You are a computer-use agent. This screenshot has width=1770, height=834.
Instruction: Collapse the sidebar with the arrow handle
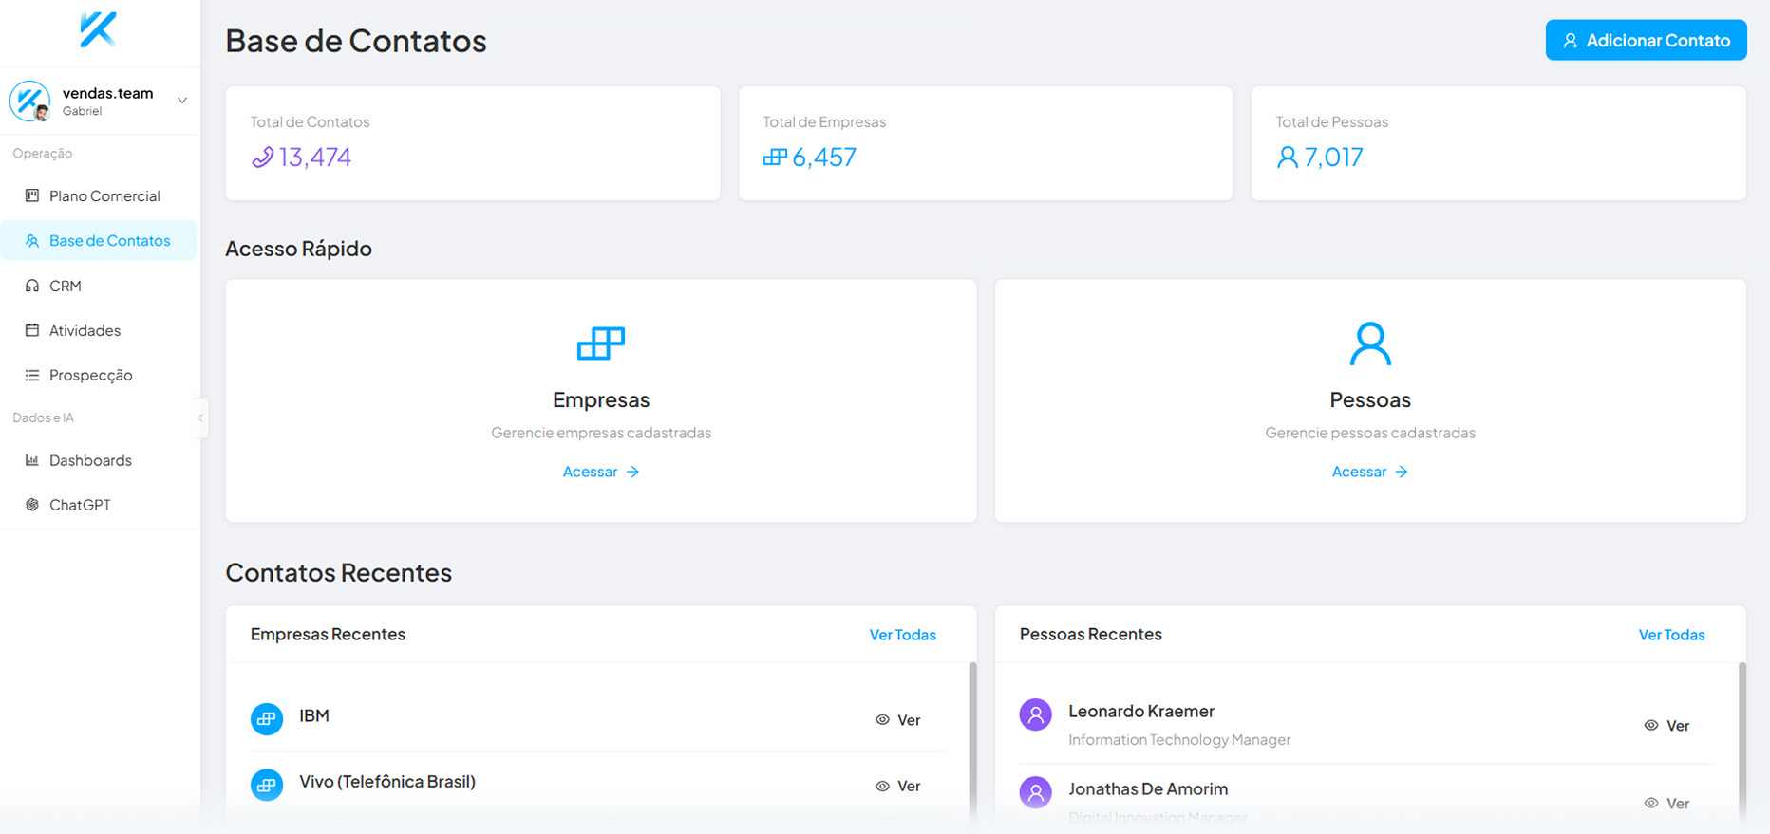click(x=199, y=417)
